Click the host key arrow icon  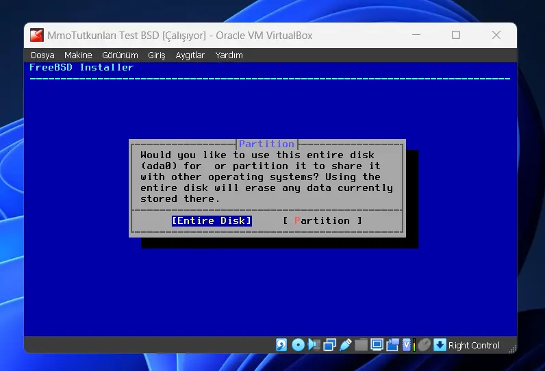pyautogui.click(x=440, y=345)
